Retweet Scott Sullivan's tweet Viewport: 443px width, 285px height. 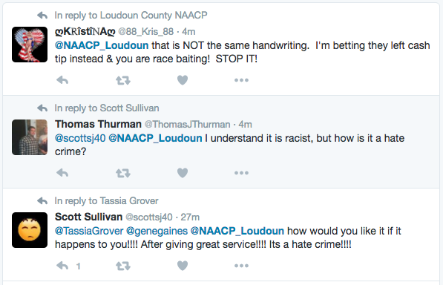click(123, 266)
